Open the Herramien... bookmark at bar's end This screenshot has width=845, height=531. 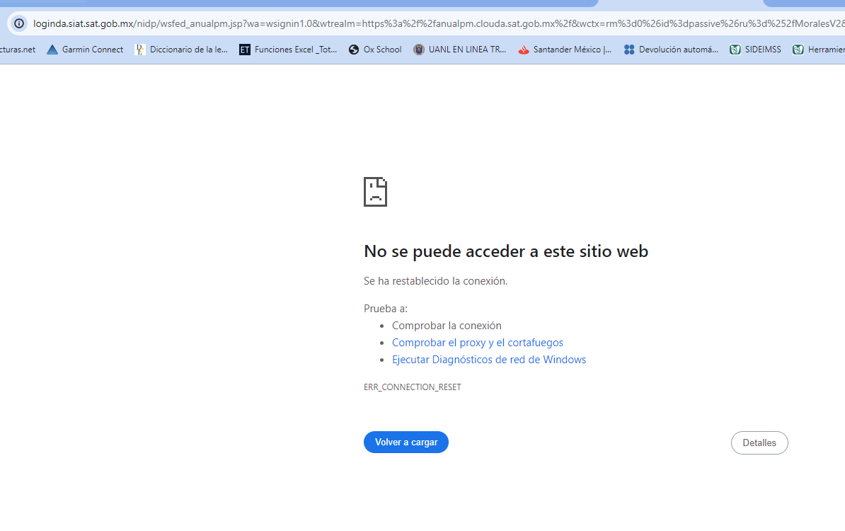point(819,50)
